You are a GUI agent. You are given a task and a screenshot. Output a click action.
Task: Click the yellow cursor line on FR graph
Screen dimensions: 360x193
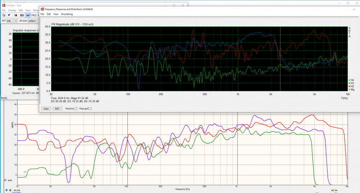(x=280, y=58)
